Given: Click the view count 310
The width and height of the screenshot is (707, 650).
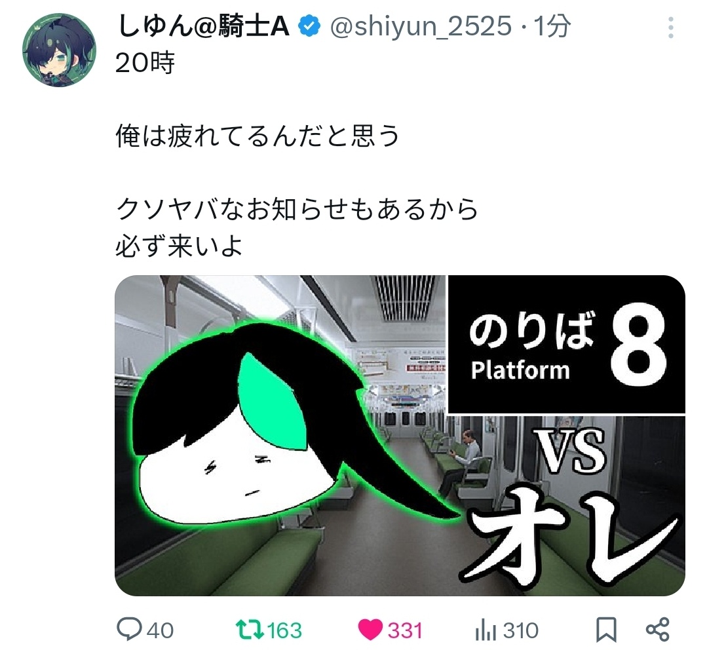Looking at the screenshot, I should [521, 630].
